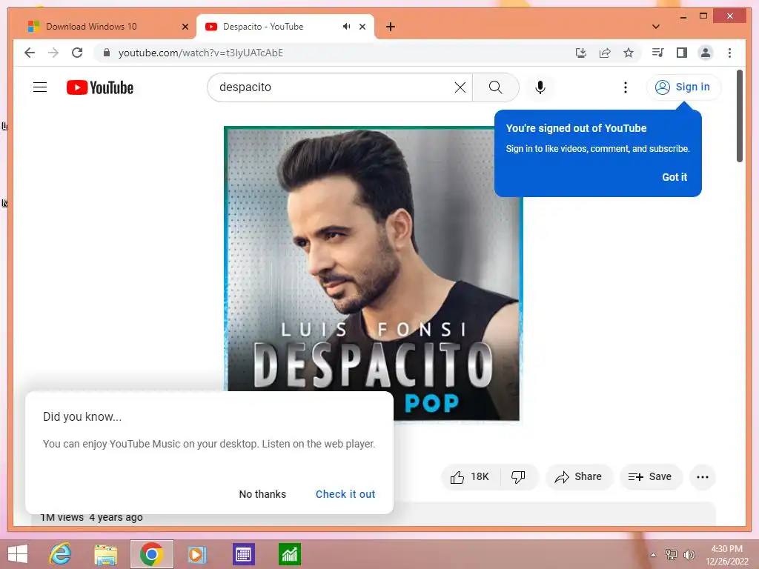Image resolution: width=759 pixels, height=569 pixels.
Task: Share this page from address bar
Action: pos(605,53)
